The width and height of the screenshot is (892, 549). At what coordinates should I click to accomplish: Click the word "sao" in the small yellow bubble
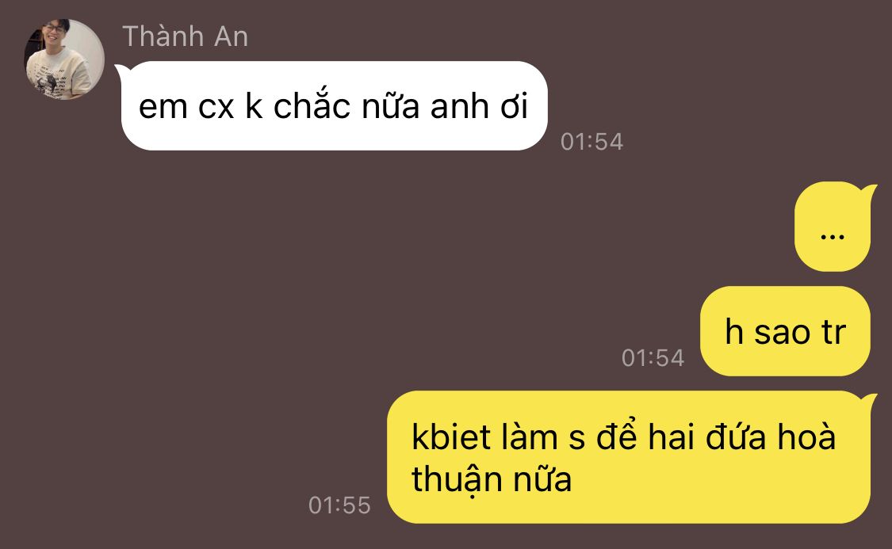coord(782,334)
